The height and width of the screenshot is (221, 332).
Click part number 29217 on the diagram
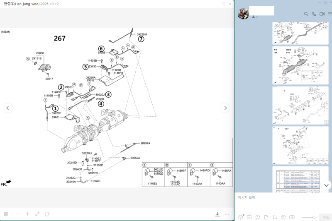coord(49,79)
